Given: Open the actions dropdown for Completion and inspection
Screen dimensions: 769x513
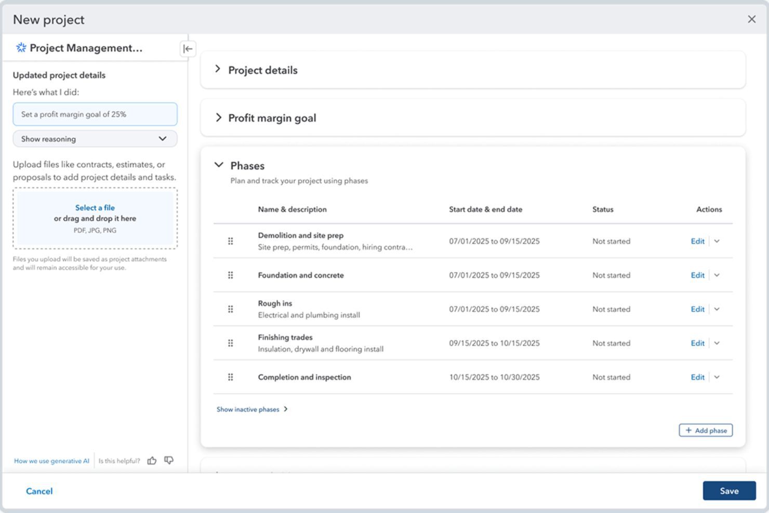Looking at the screenshot, I should [x=717, y=377].
